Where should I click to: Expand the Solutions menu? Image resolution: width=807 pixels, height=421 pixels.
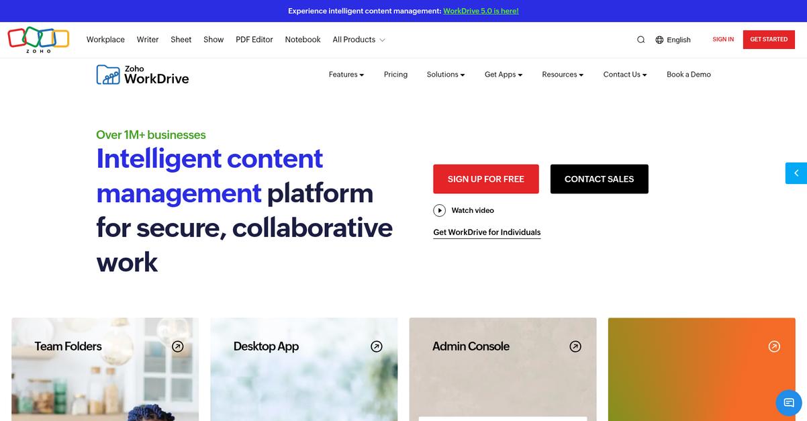[x=446, y=75]
